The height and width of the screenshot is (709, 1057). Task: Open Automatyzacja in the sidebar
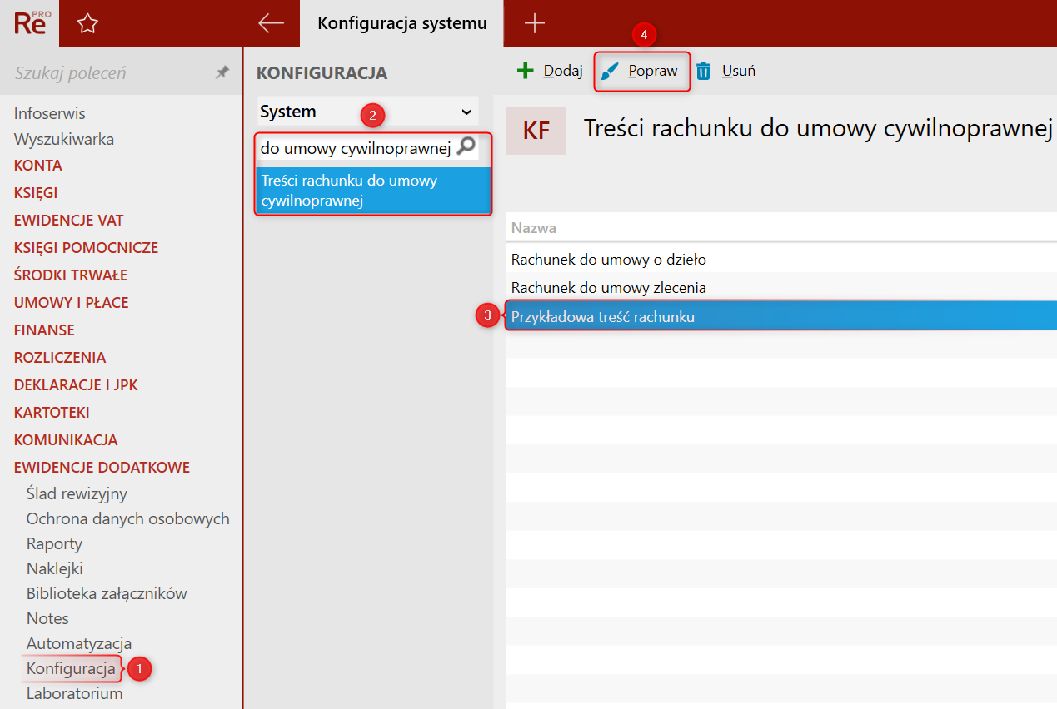(x=79, y=644)
